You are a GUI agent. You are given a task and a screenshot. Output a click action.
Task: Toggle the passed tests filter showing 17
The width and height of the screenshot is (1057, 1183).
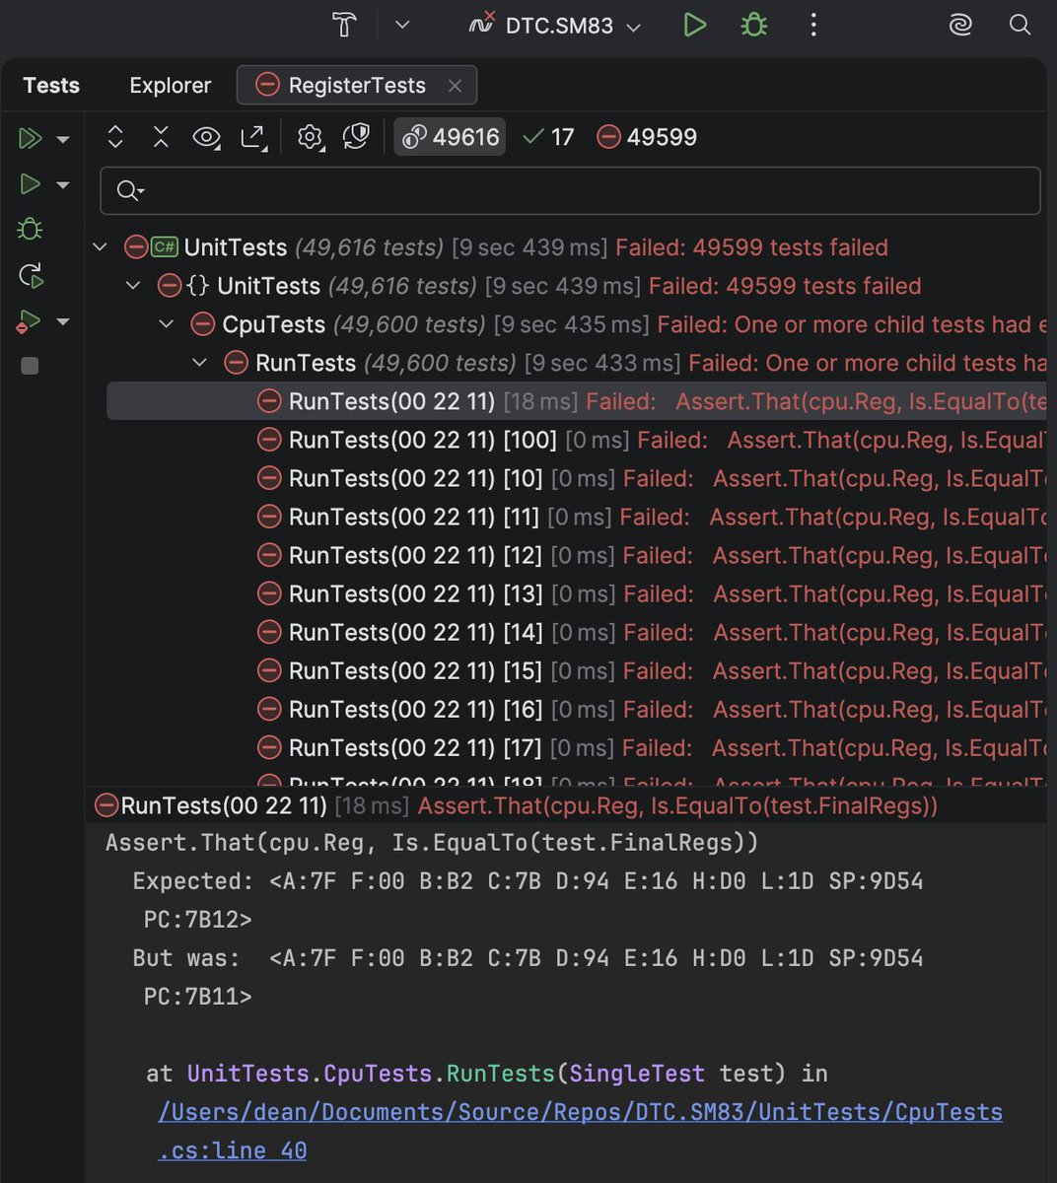click(546, 137)
